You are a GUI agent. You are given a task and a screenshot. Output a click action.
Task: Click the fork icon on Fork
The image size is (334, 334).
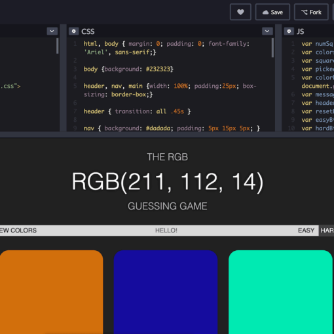point(305,12)
